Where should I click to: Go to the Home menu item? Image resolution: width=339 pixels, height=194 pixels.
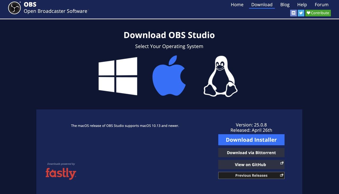pos(237,5)
